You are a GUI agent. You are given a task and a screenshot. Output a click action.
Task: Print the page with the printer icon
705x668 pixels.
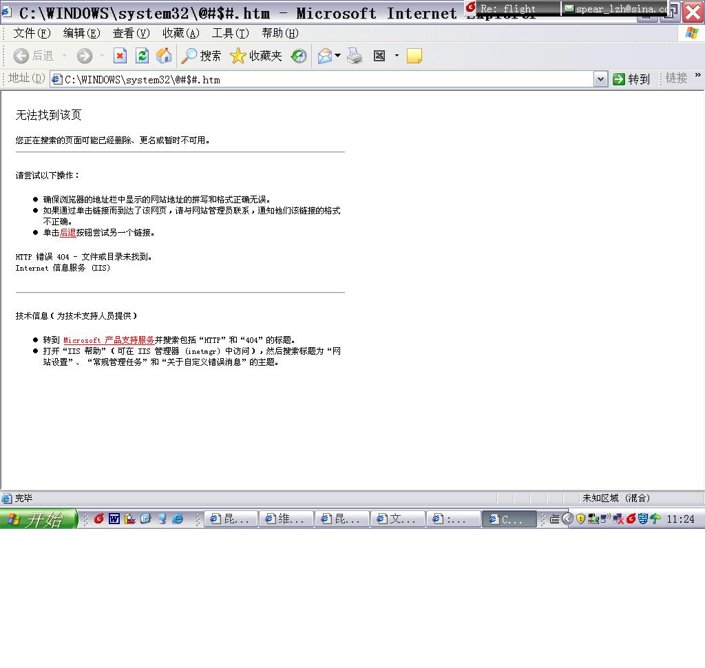pos(355,56)
